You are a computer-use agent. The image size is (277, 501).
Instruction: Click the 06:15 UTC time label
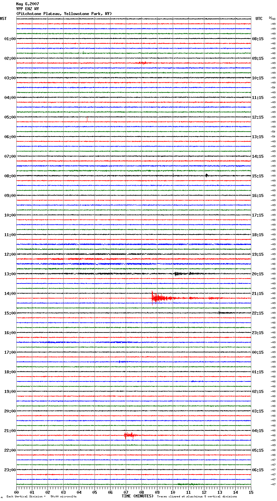tap(258, 470)
